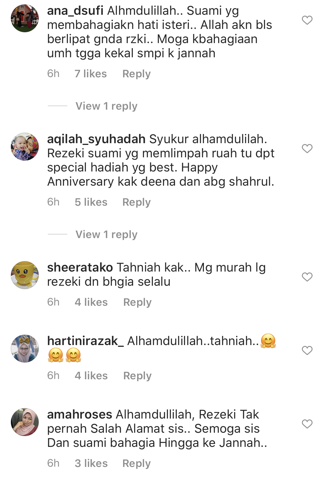This screenshot has height=477, width=332.
Task: Open sheeratako's duck avatar
Action: point(25,275)
